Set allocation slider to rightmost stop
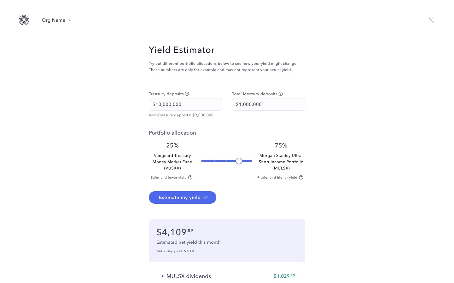The height and width of the screenshot is (283, 454). pos(251,161)
